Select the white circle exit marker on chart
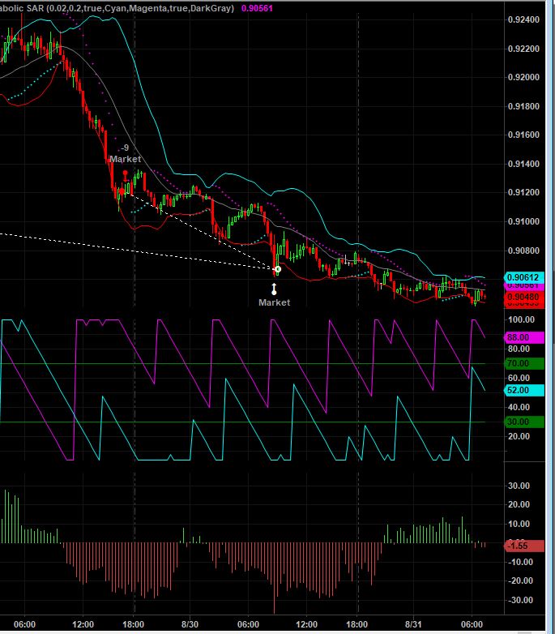Viewport: 555px width, 634px height. pos(278,268)
